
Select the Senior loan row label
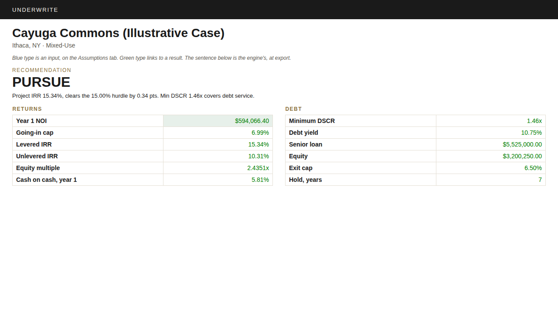pos(306,144)
